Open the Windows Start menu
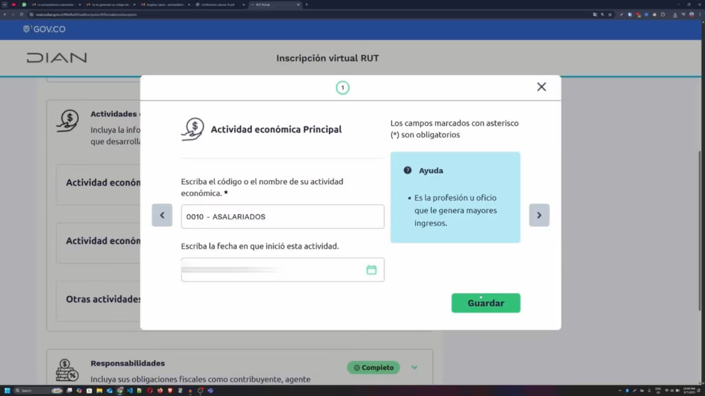 [7, 390]
